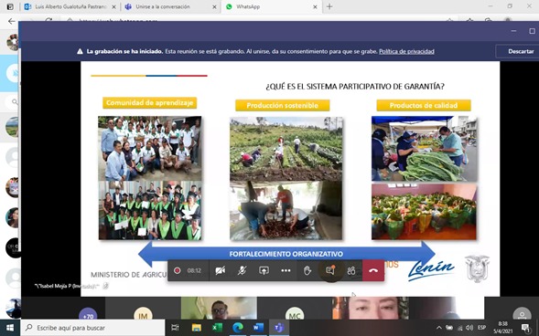Open the meeting chat panel

pyautogui.click(x=330, y=270)
